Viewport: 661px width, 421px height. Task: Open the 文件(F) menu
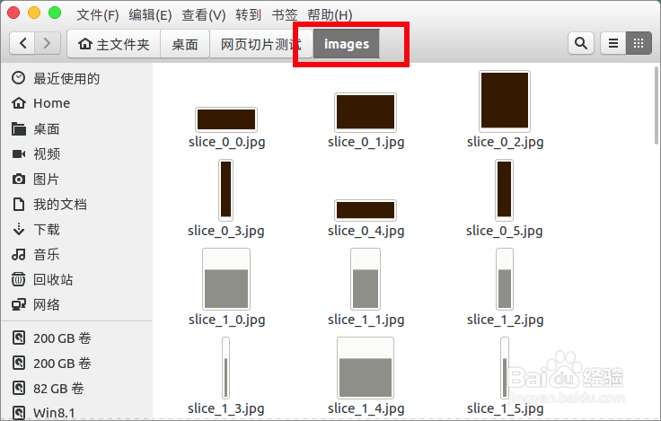click(x=98, y=15)
